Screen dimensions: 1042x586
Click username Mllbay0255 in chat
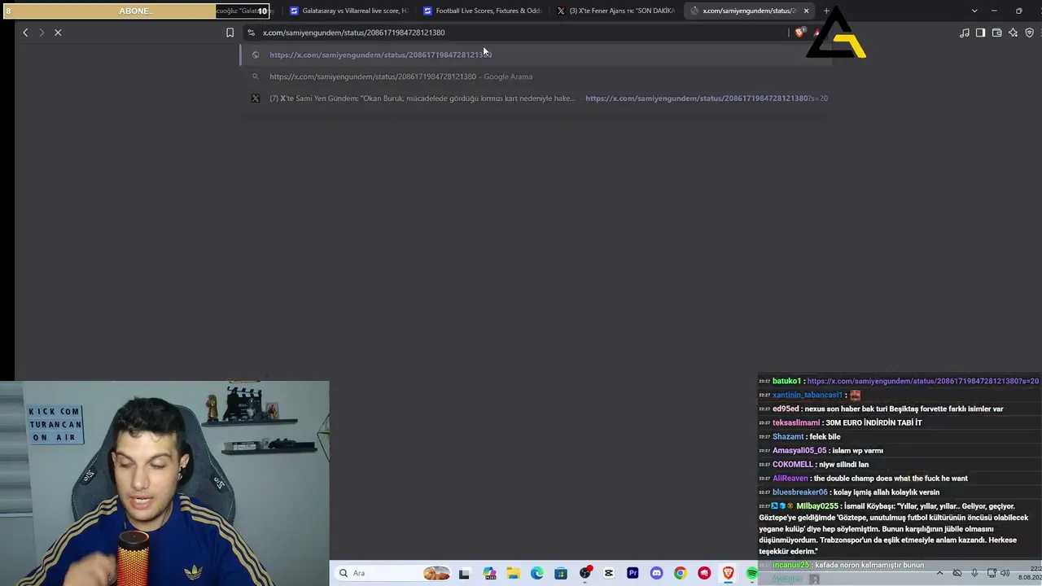pyautogui.click(x=817, y=505)
